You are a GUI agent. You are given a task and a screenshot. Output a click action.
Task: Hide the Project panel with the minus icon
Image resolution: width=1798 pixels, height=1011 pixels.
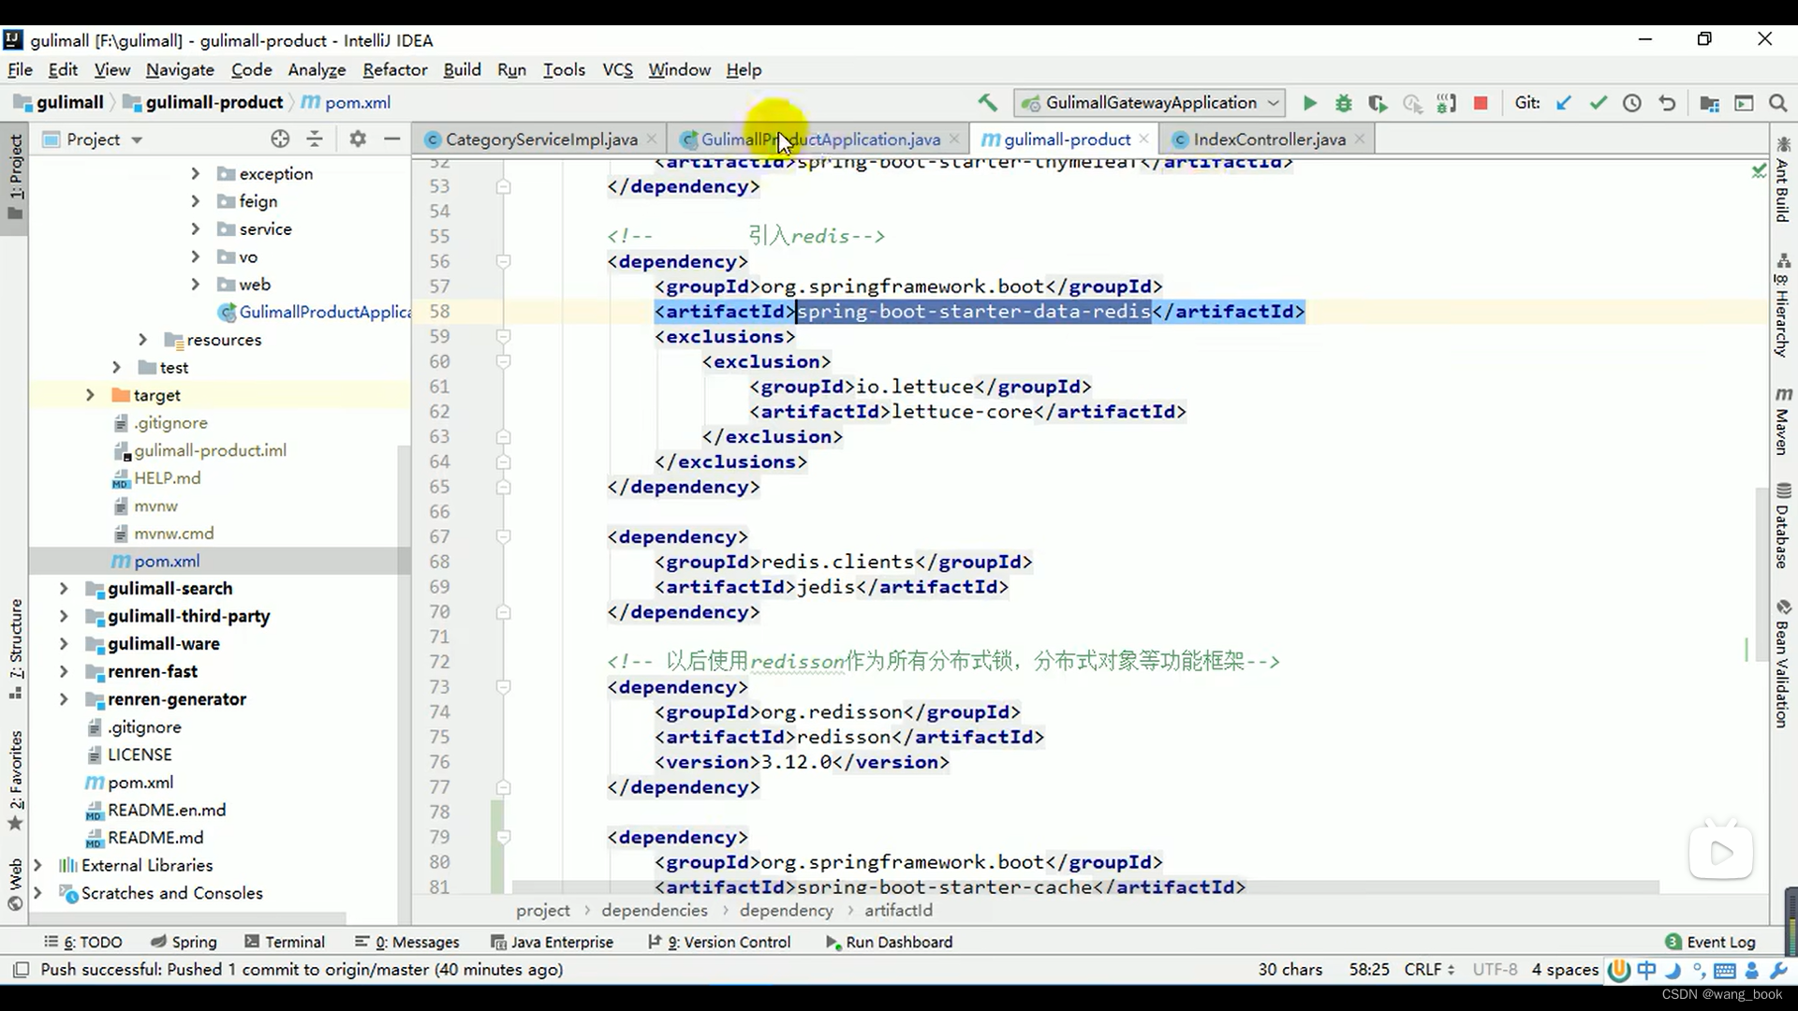(x=392, y=139)
